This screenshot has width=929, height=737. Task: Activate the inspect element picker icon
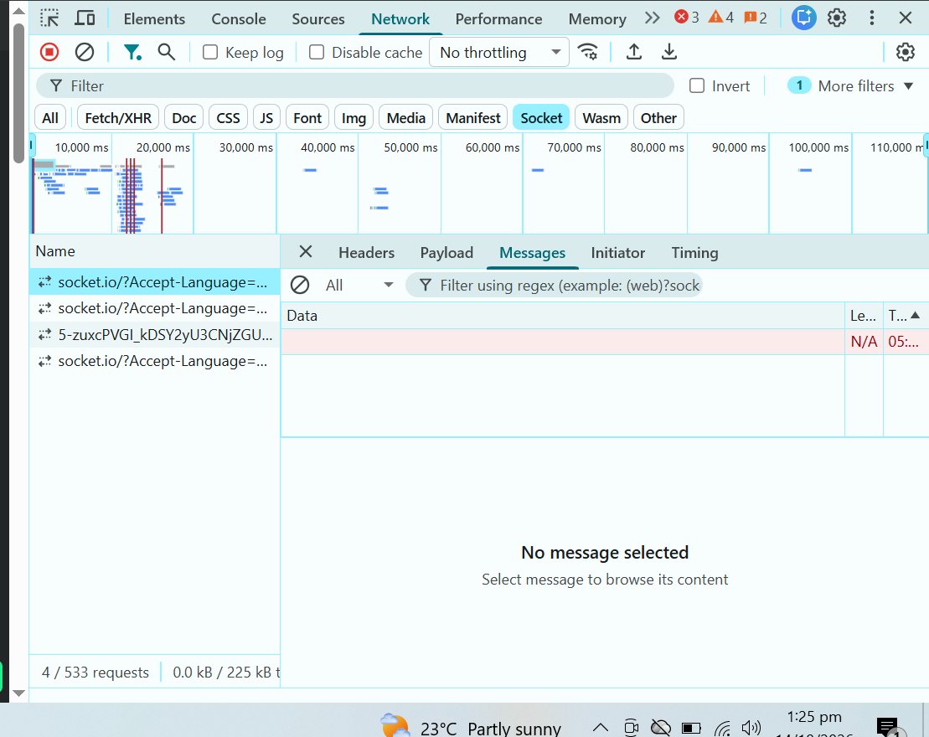coord(49,18)
